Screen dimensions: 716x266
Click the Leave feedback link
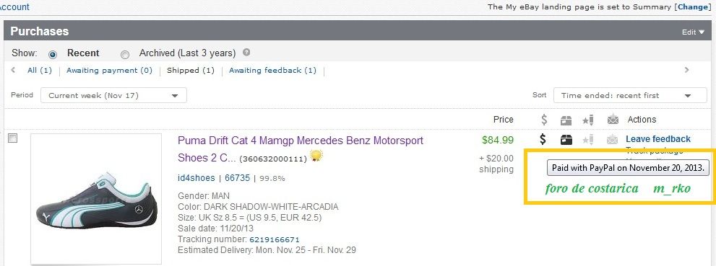pyautogui.click(x=658, y=139)
